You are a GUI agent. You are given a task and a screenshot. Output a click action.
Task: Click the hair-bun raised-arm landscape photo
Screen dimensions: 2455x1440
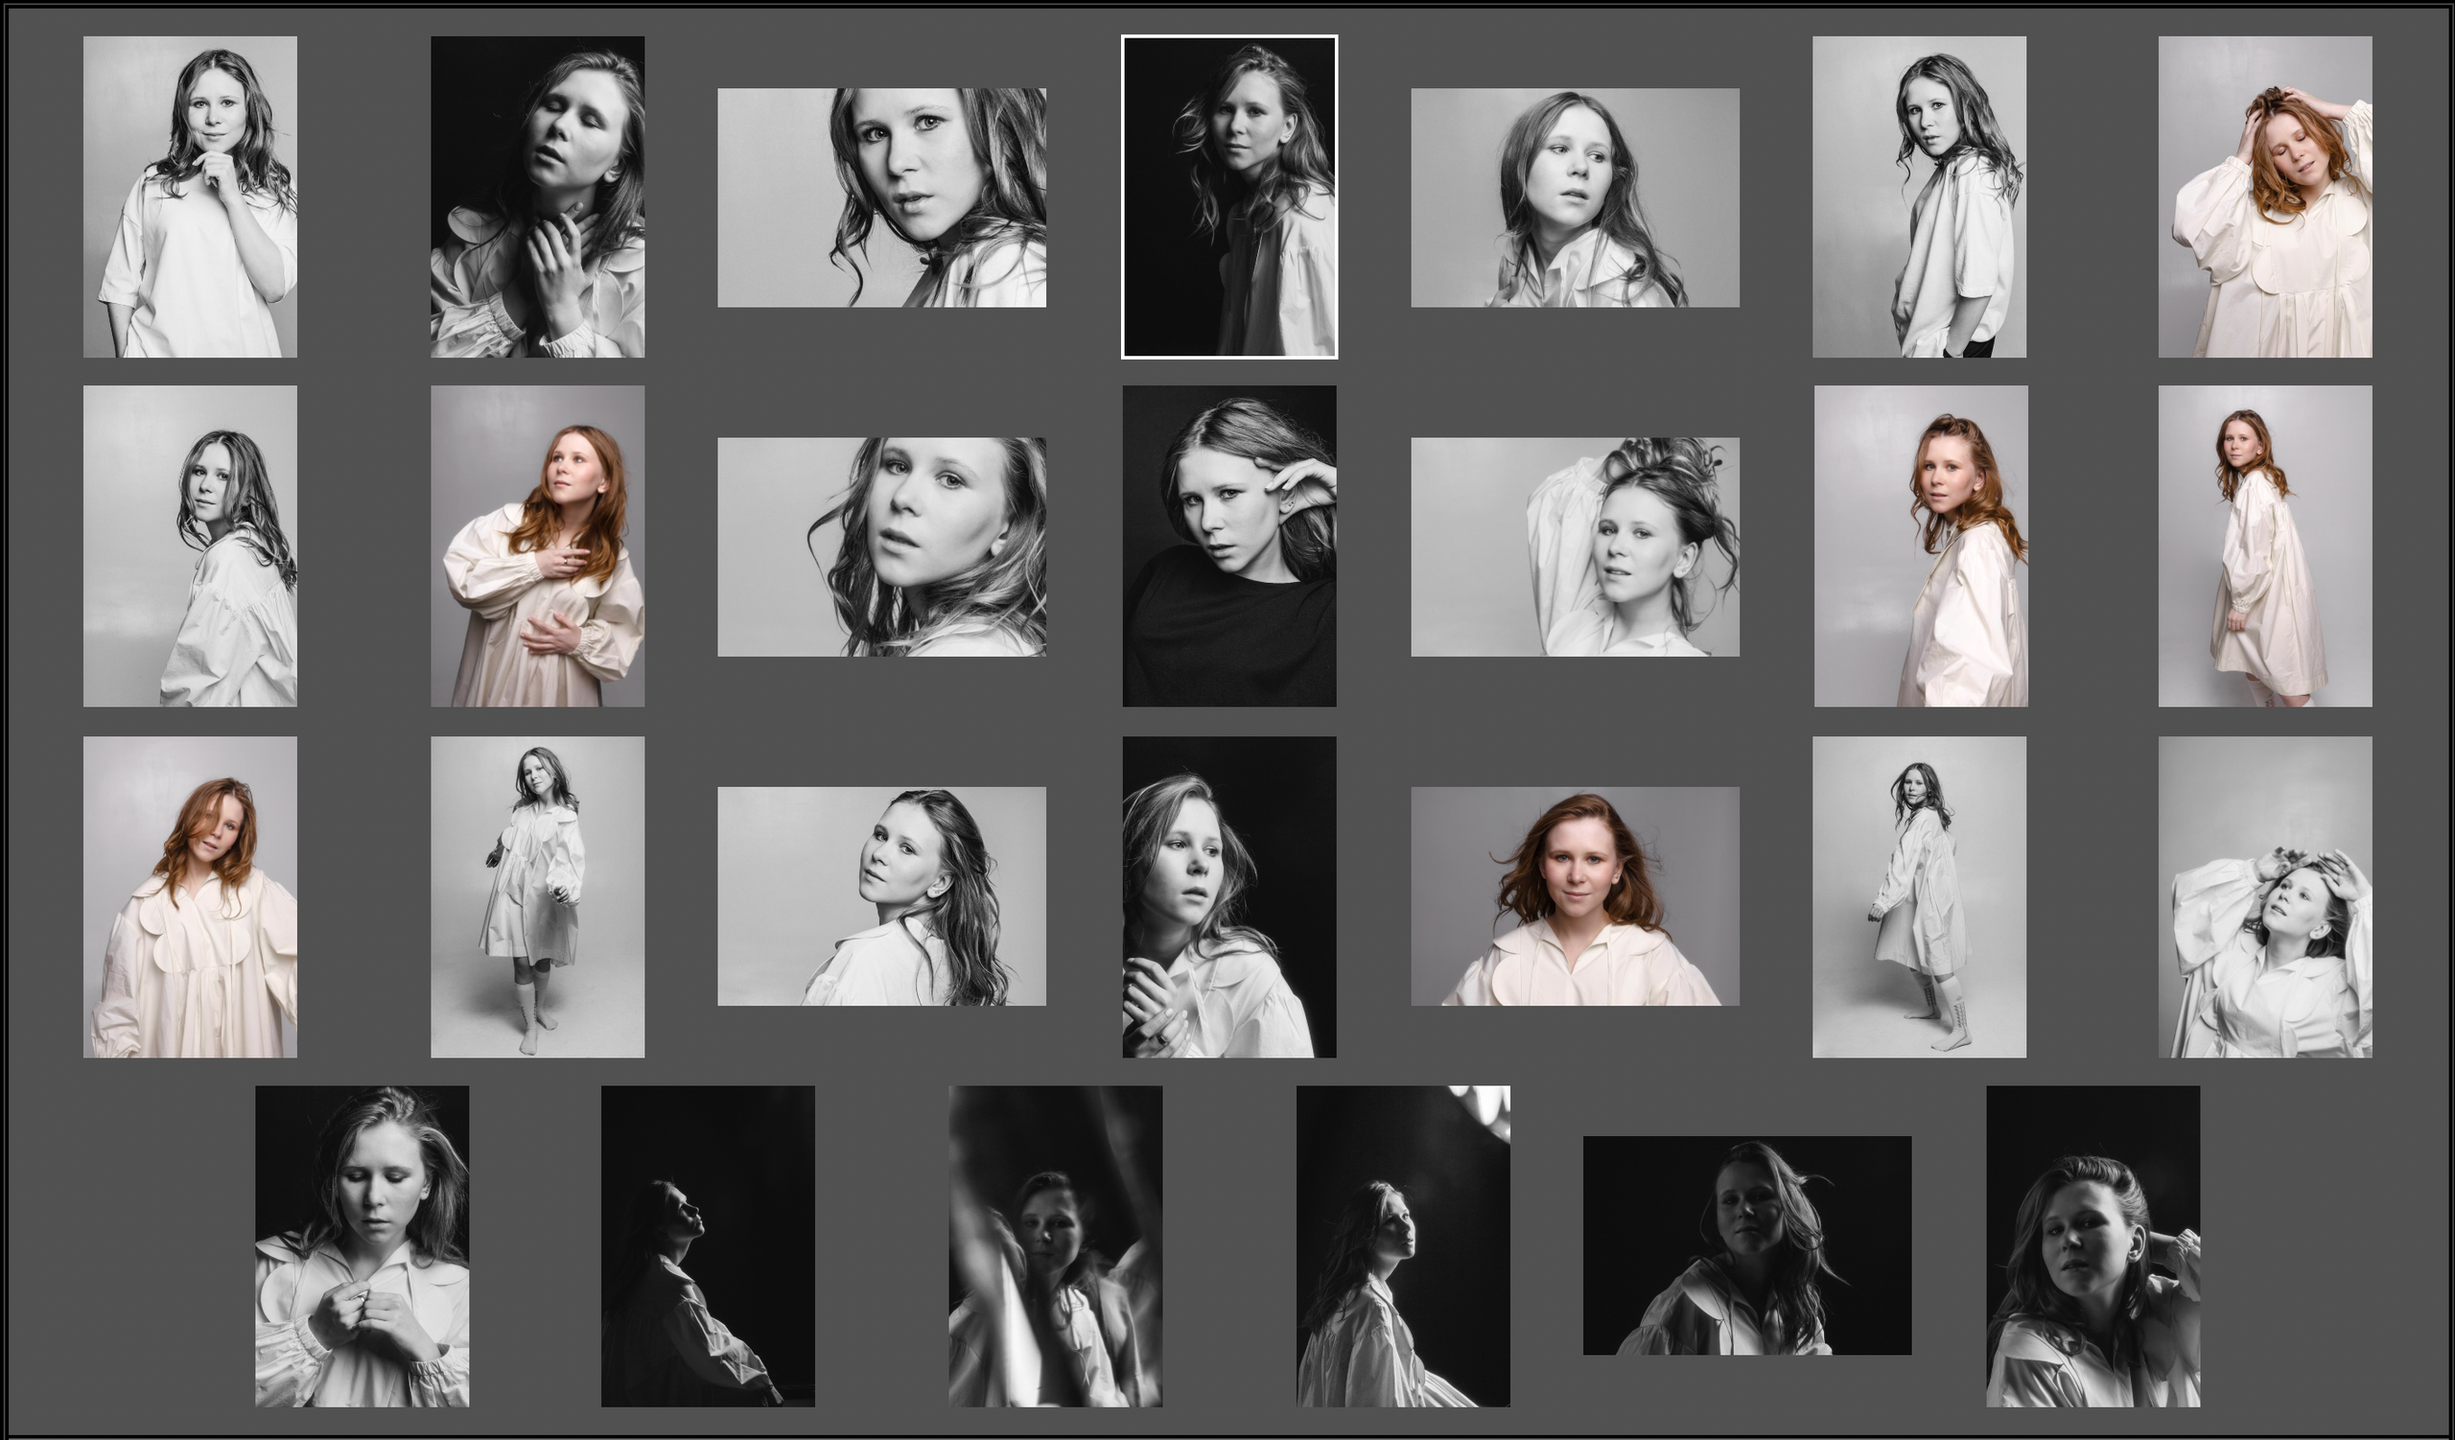(1575, 546)
